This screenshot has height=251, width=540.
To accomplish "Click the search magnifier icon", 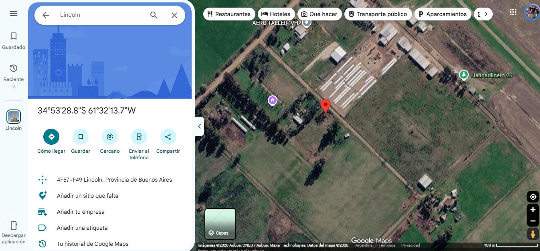I will click(154, 15).
